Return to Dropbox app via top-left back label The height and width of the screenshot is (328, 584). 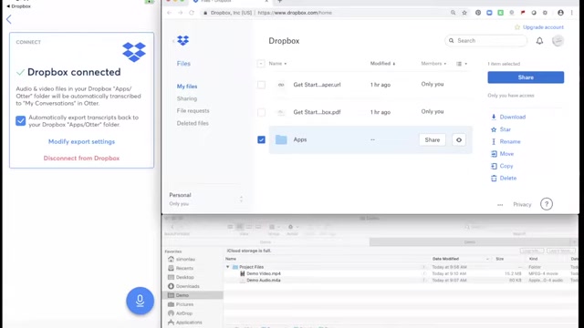18,6
